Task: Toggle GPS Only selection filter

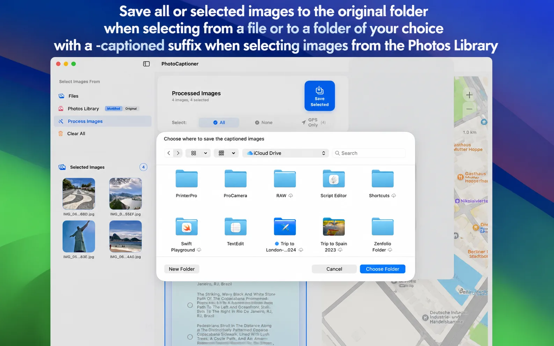Action: (x=313, y=122)
